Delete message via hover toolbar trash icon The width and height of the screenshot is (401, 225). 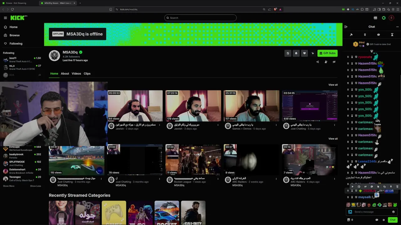click(x=397, y=187)
